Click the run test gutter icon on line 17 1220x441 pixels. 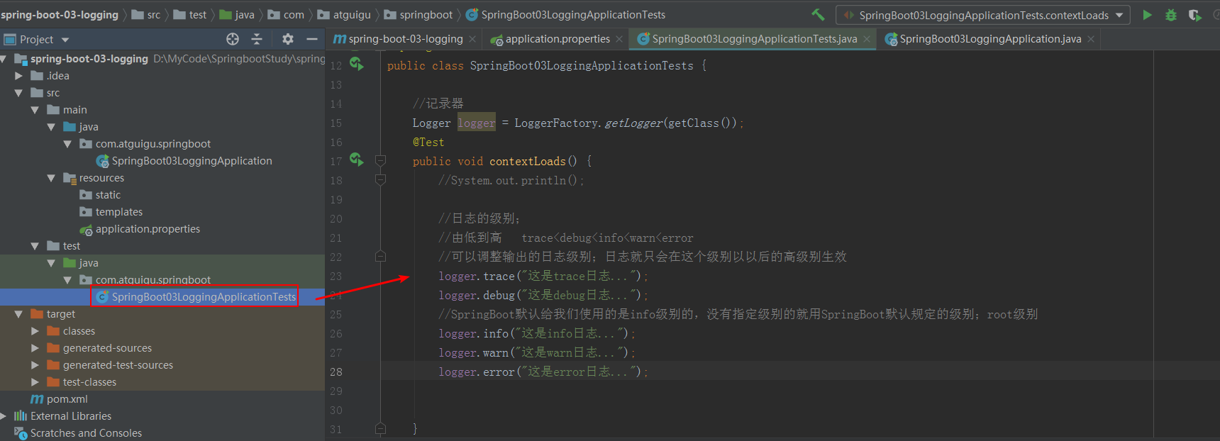[356, 160]
